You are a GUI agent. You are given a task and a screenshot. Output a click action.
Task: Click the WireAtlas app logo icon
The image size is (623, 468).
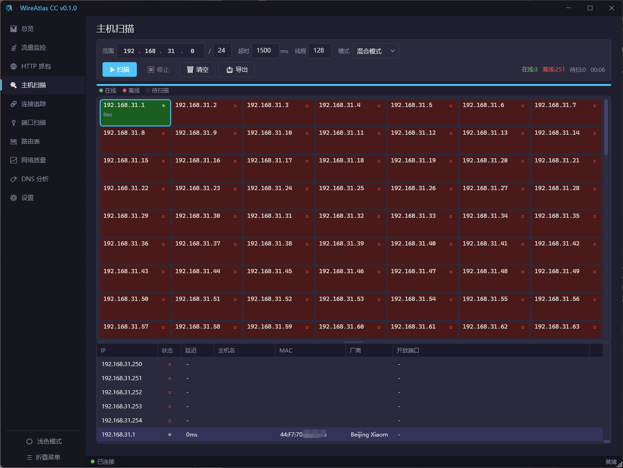[x=9, y=8]
